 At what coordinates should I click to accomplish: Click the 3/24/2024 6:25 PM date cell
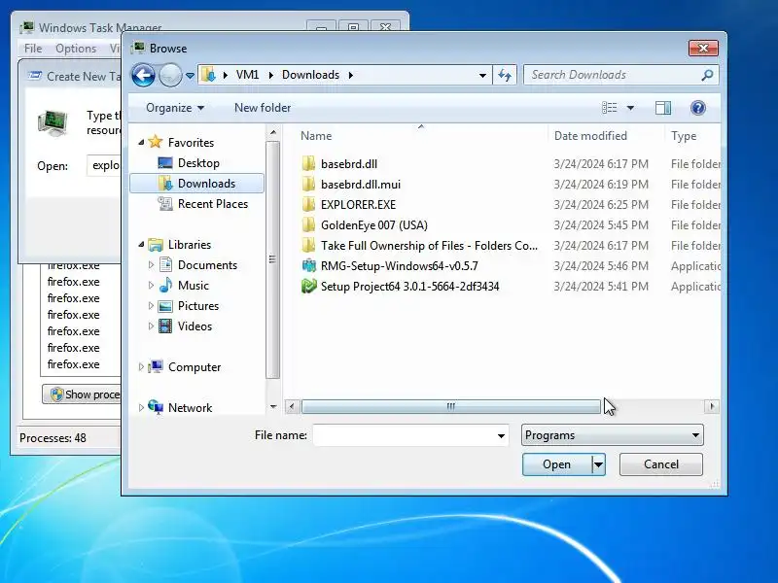point(601,205)
